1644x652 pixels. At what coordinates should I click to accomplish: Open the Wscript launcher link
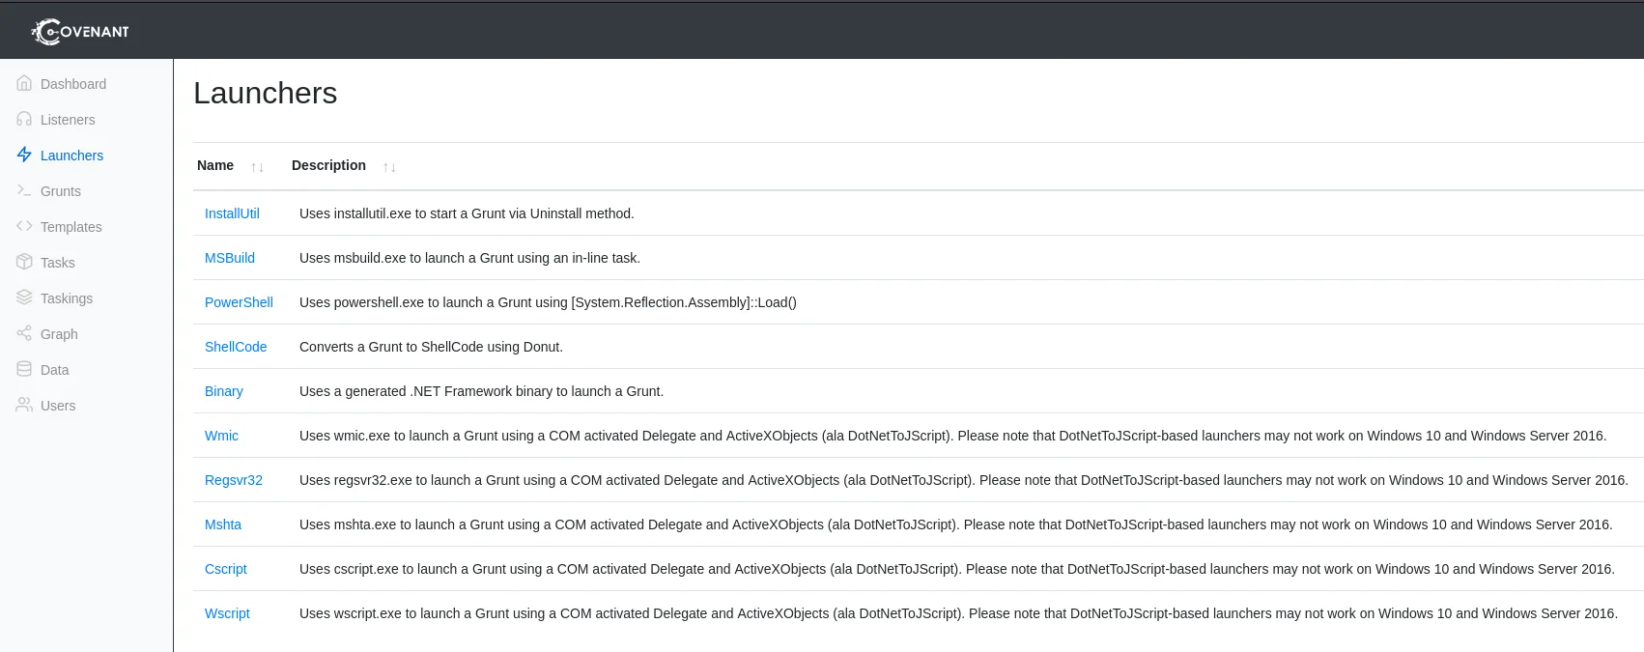[x=227, y=613]
